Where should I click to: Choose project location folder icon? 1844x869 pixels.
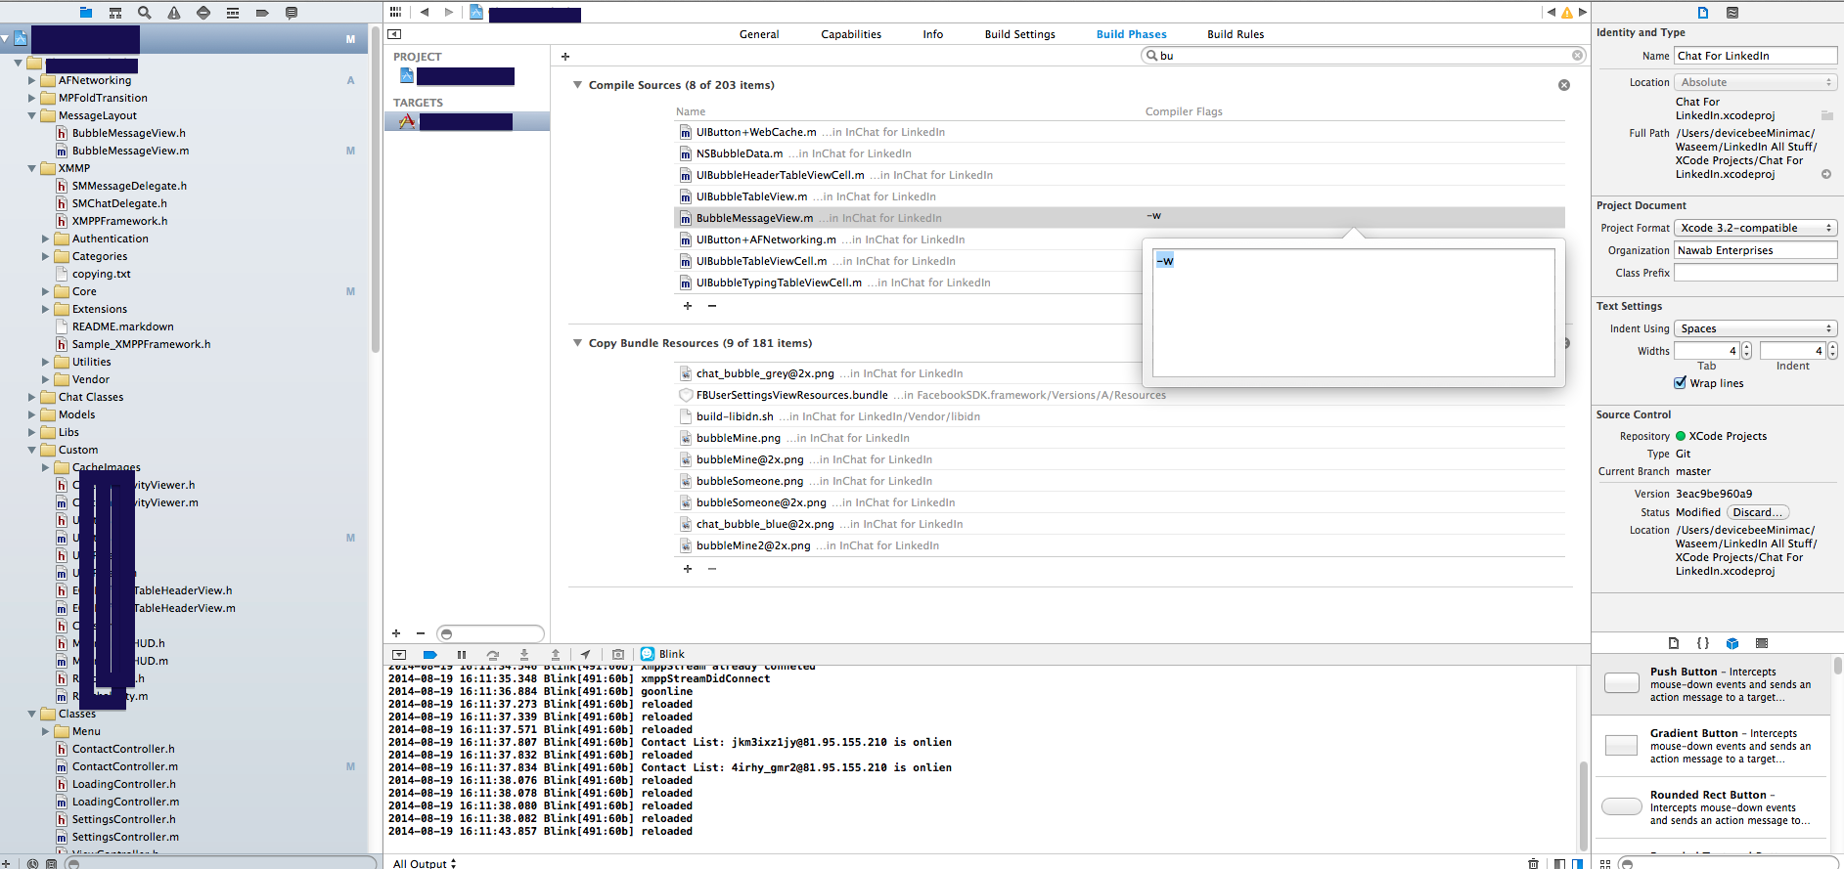point(1826,114)
